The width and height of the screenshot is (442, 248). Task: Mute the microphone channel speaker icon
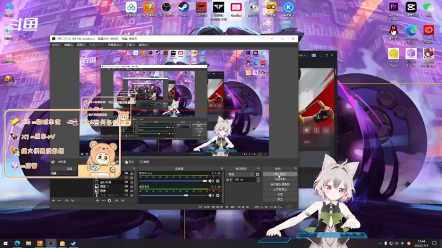click(x=211, y=181)
